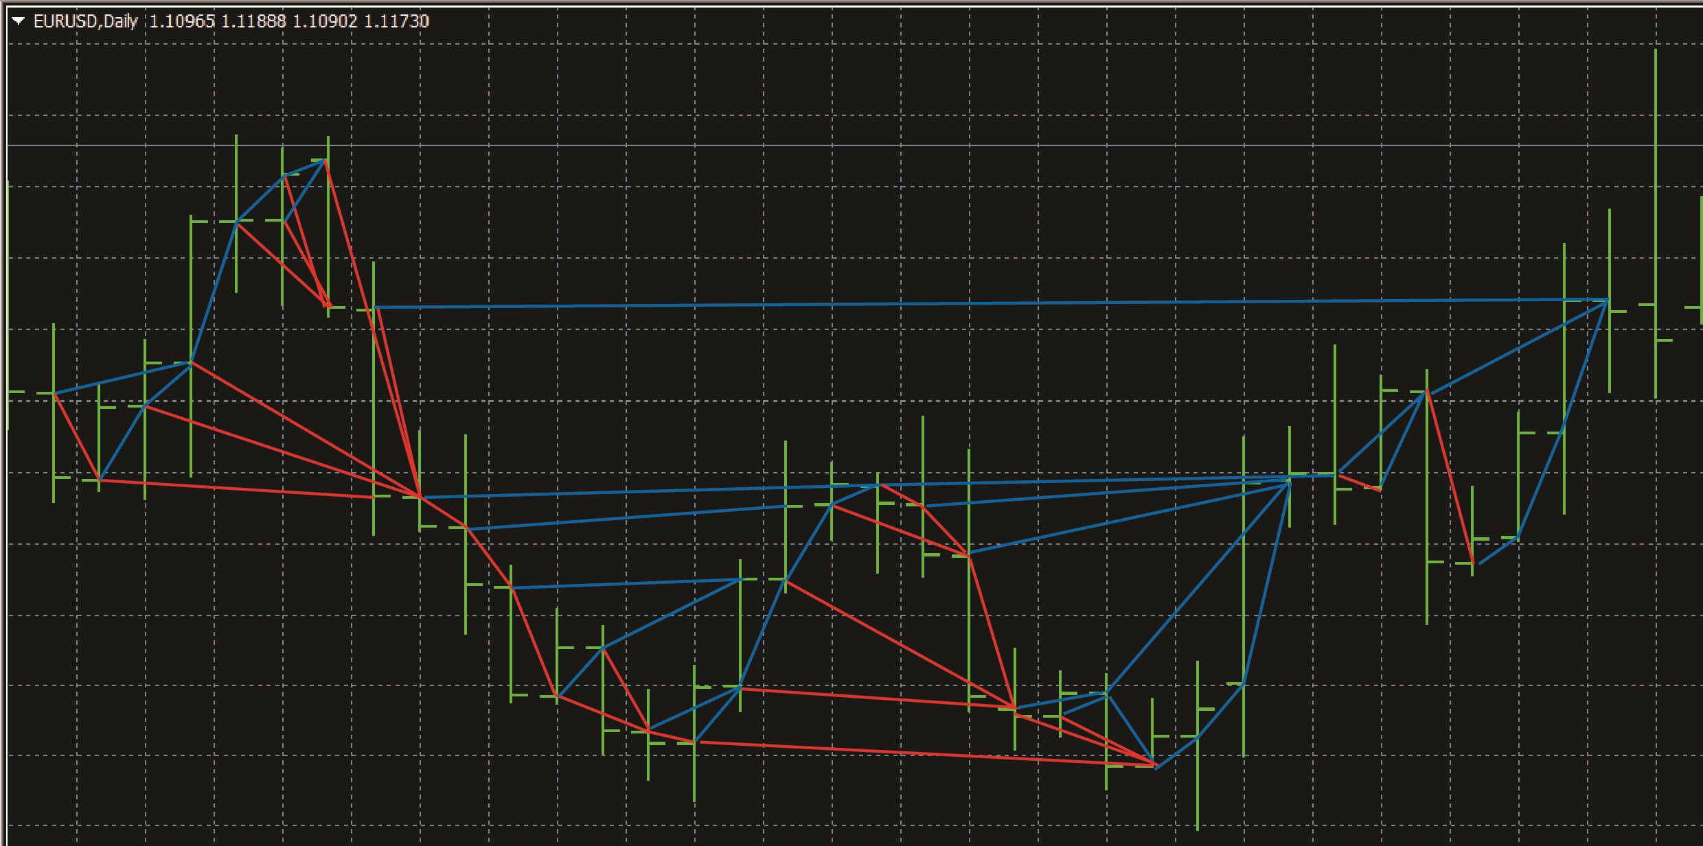Select the high price value 1.11888
Image resolution: width=1703 pixels, height=846 pixels.
pyautogui.click(x=253, y=21)
